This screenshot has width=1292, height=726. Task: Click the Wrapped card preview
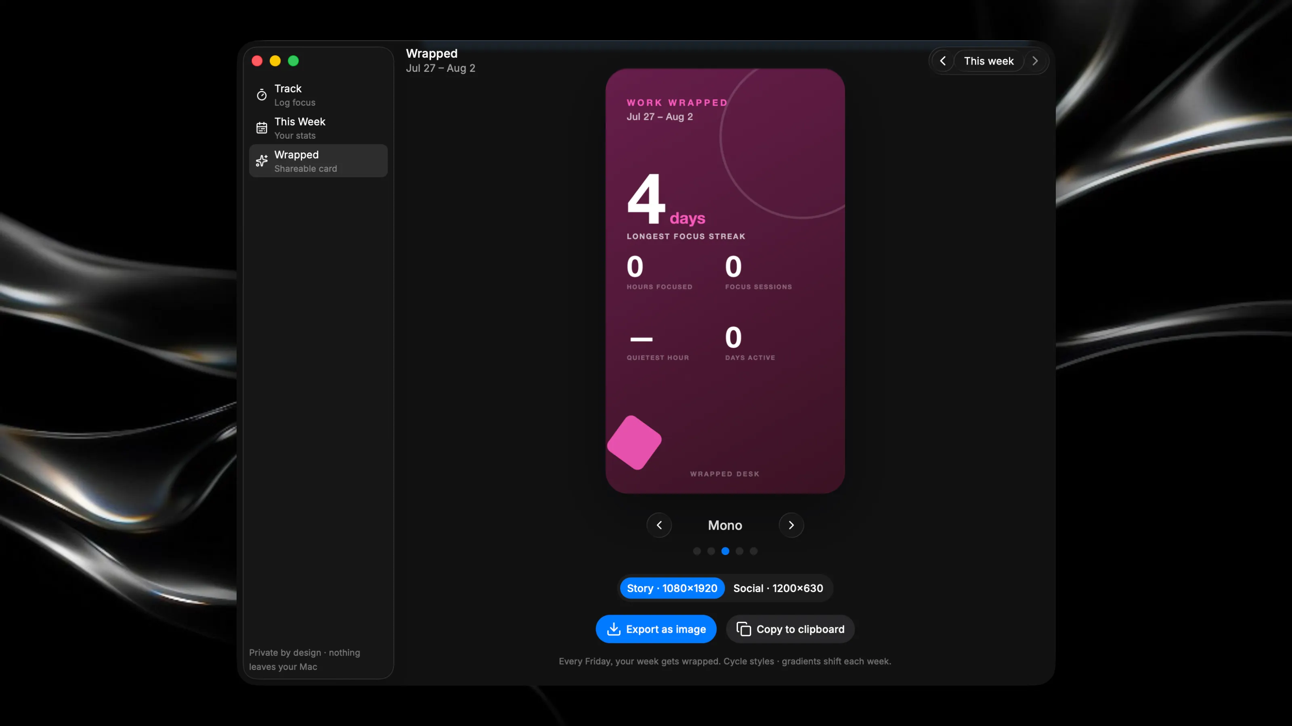tap(725, 281)
